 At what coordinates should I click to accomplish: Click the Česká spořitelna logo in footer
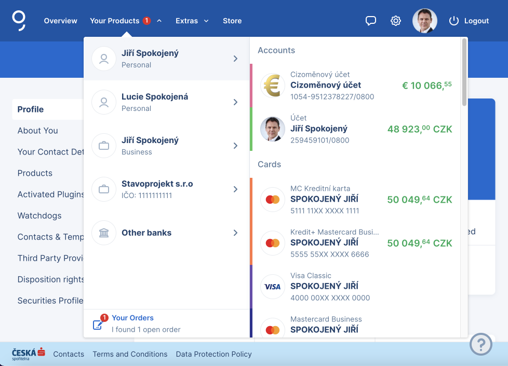(29, 354)
